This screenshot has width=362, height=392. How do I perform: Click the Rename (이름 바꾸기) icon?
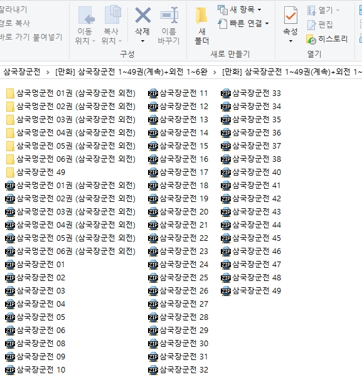tap(169, 15)
